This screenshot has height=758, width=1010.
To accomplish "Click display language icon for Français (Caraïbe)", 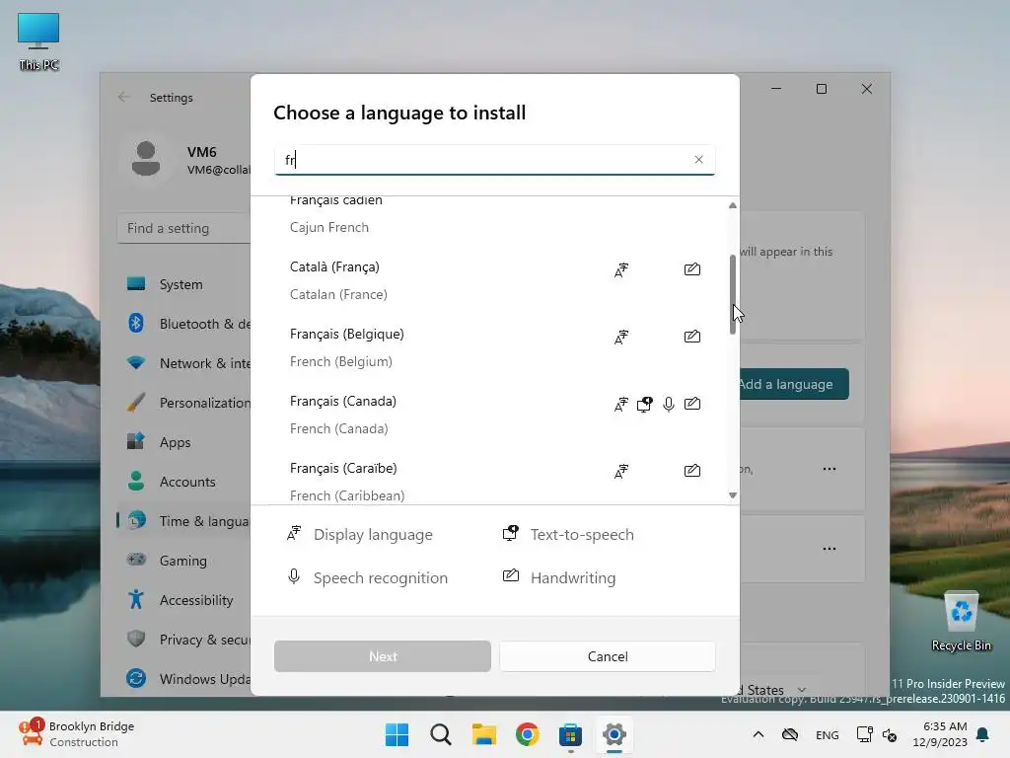I will [621, 471].
